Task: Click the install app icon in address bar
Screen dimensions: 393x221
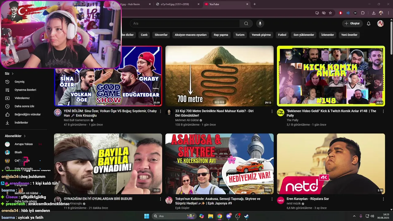Action: coord(317,13)
